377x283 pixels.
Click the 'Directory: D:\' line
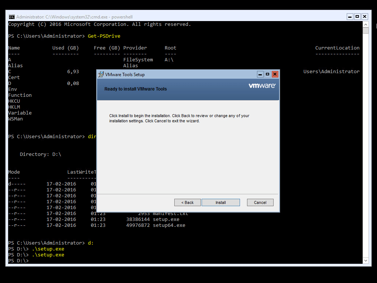40,154
